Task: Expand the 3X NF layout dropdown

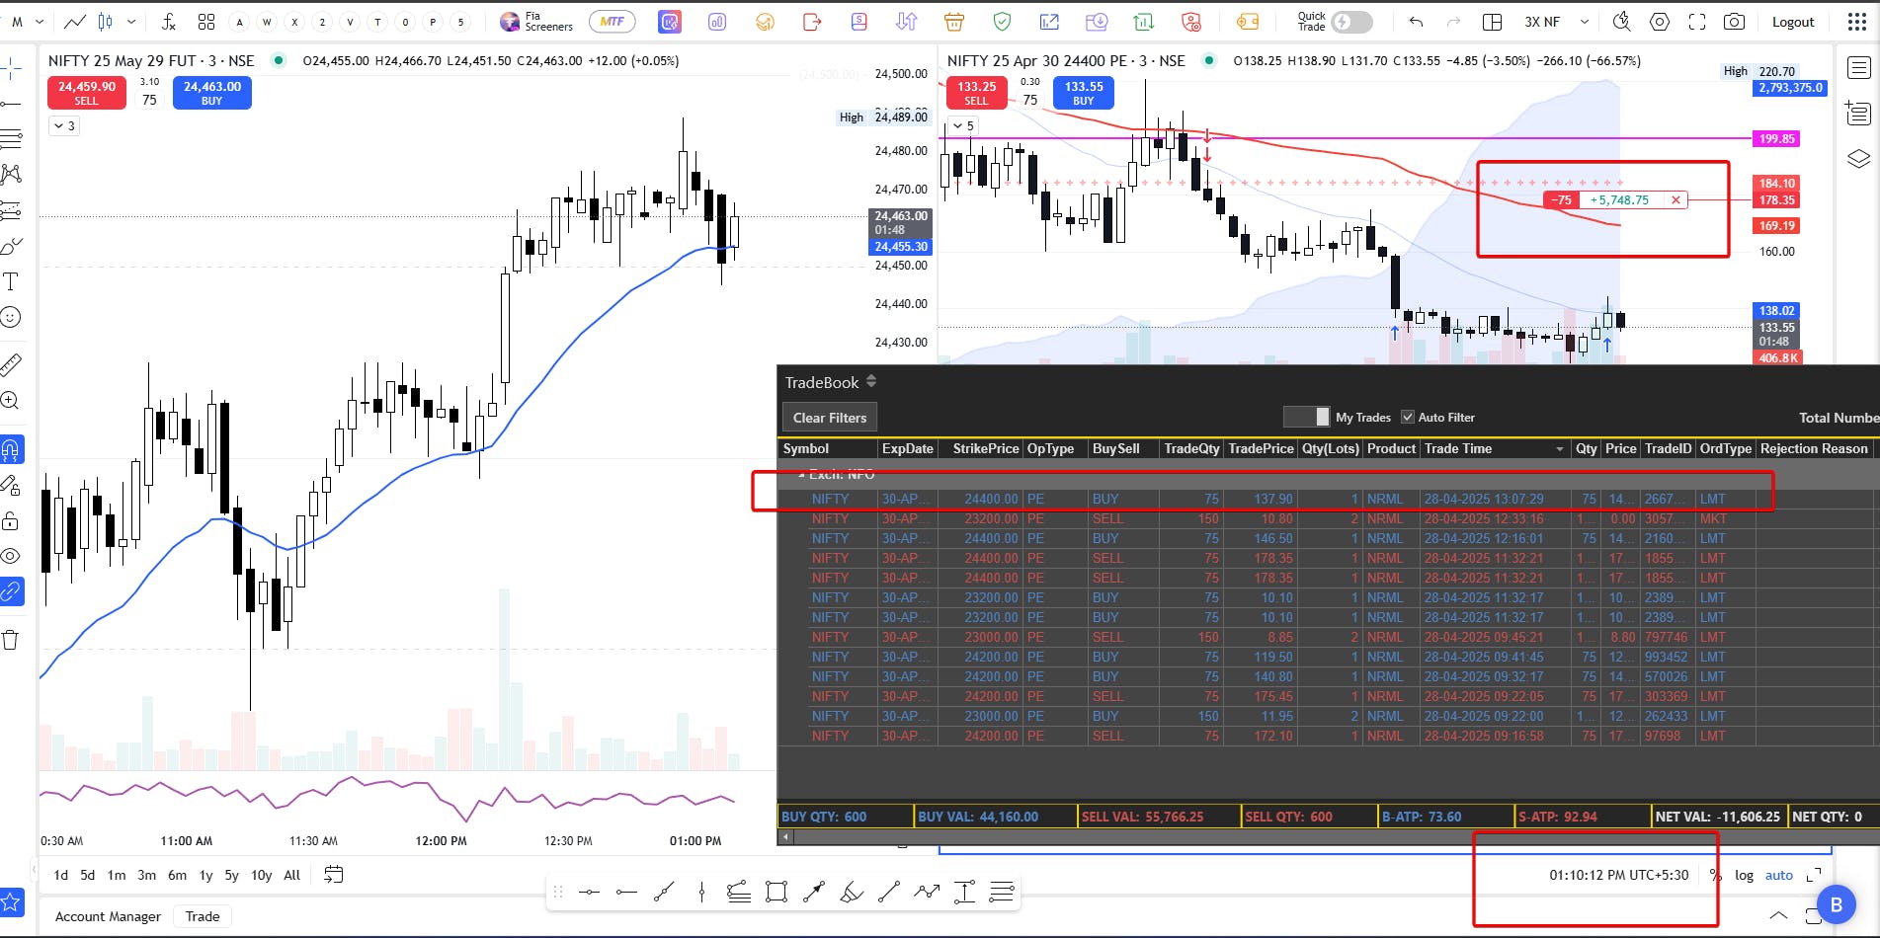Action: click(x=1585, y=22)
